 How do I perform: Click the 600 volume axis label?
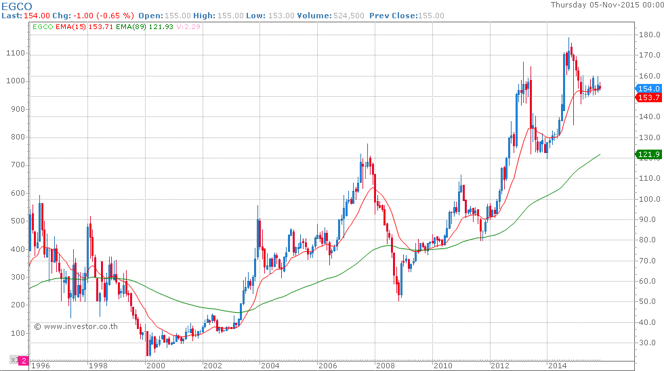tap(18, 194)
